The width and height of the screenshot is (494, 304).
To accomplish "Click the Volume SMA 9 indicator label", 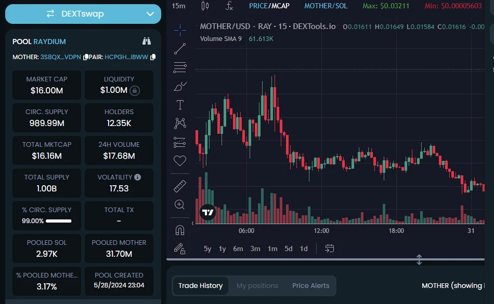I will pyautogui.click(x=221, y=39).
